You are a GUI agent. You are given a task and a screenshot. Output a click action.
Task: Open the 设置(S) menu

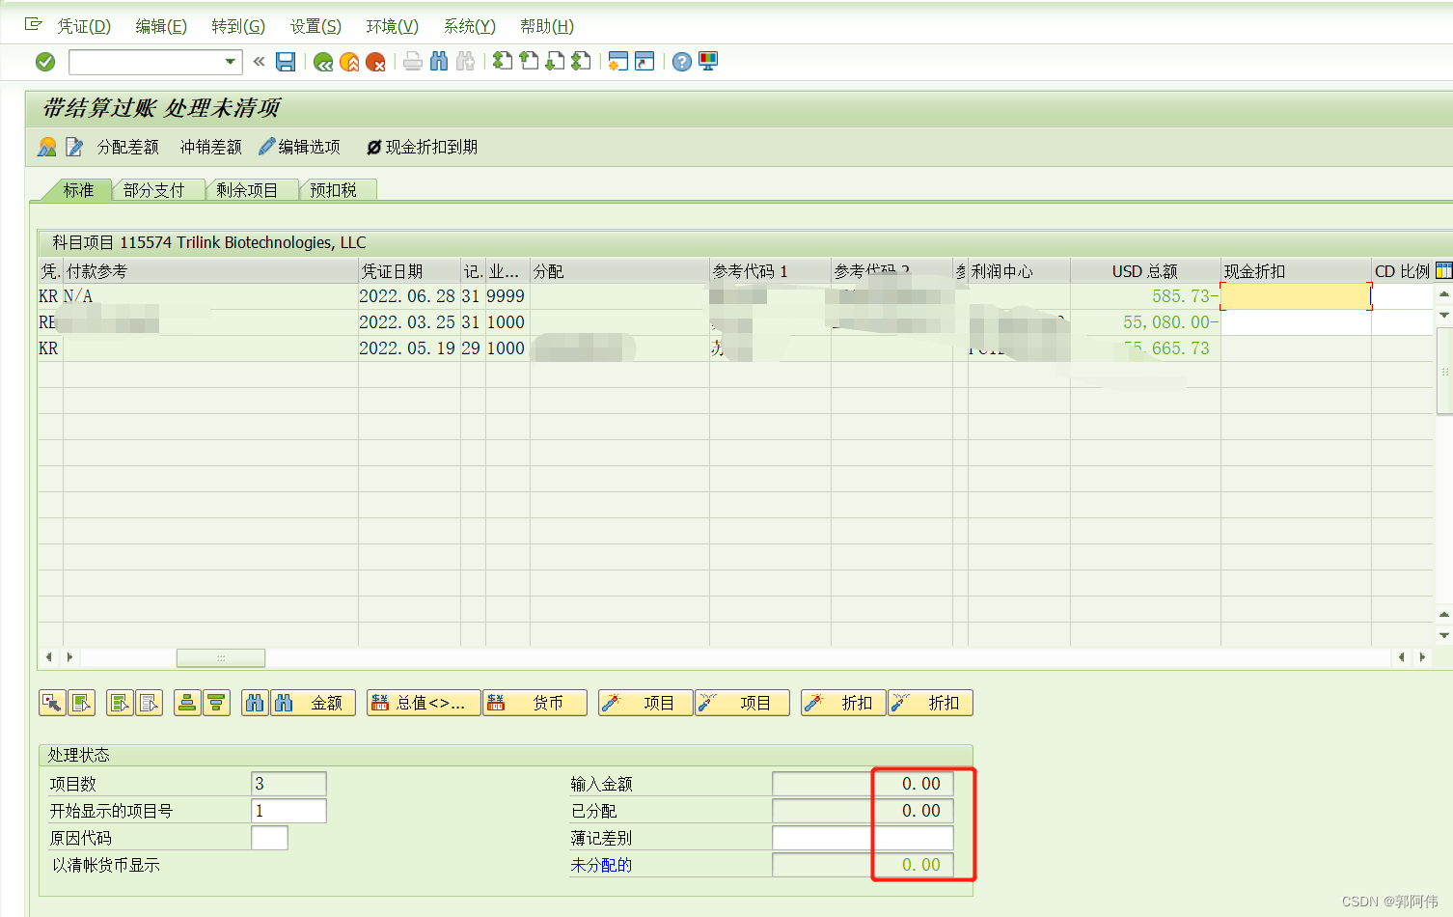[x=315, y=26]
